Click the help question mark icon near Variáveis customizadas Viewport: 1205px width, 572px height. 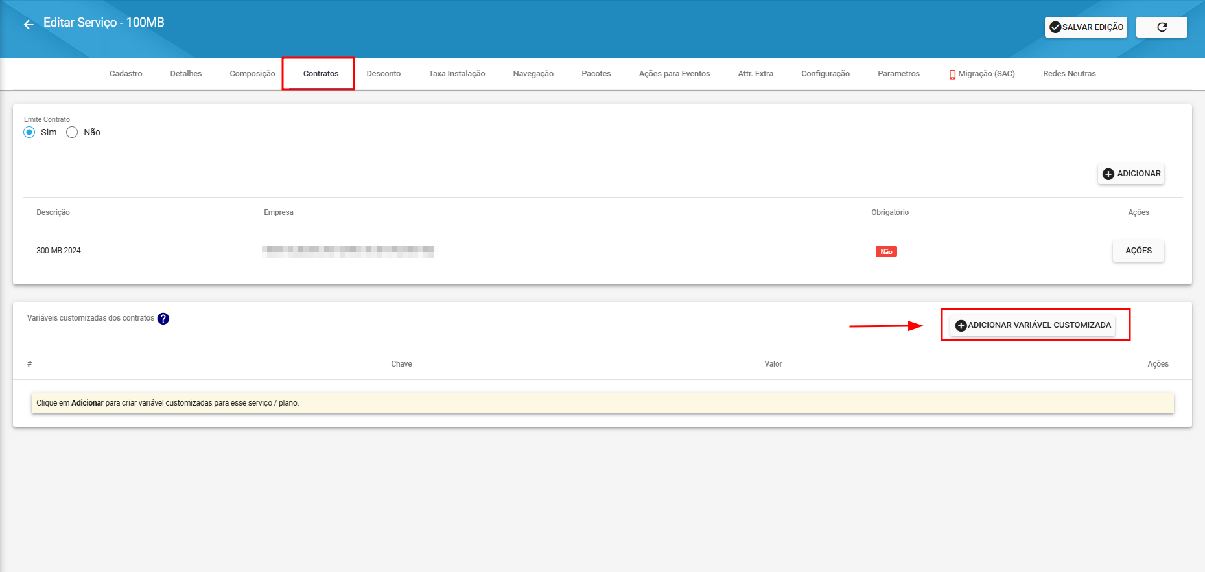[x=163, y=319]
